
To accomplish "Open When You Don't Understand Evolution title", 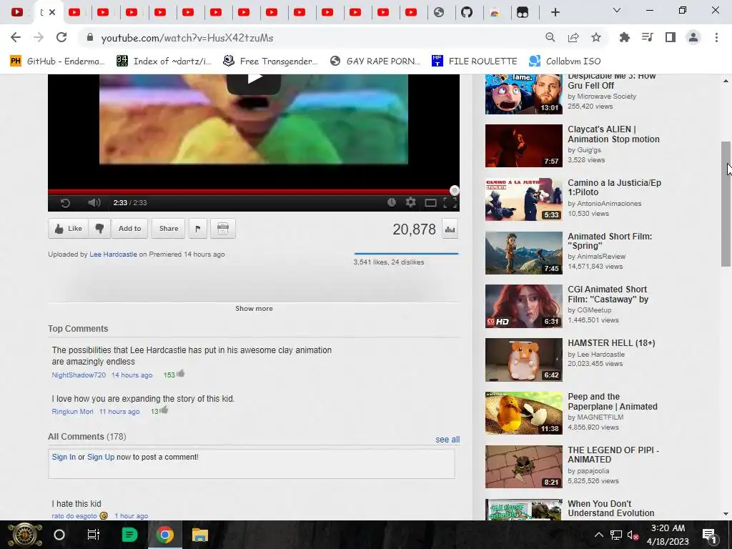I will (611, 508).
